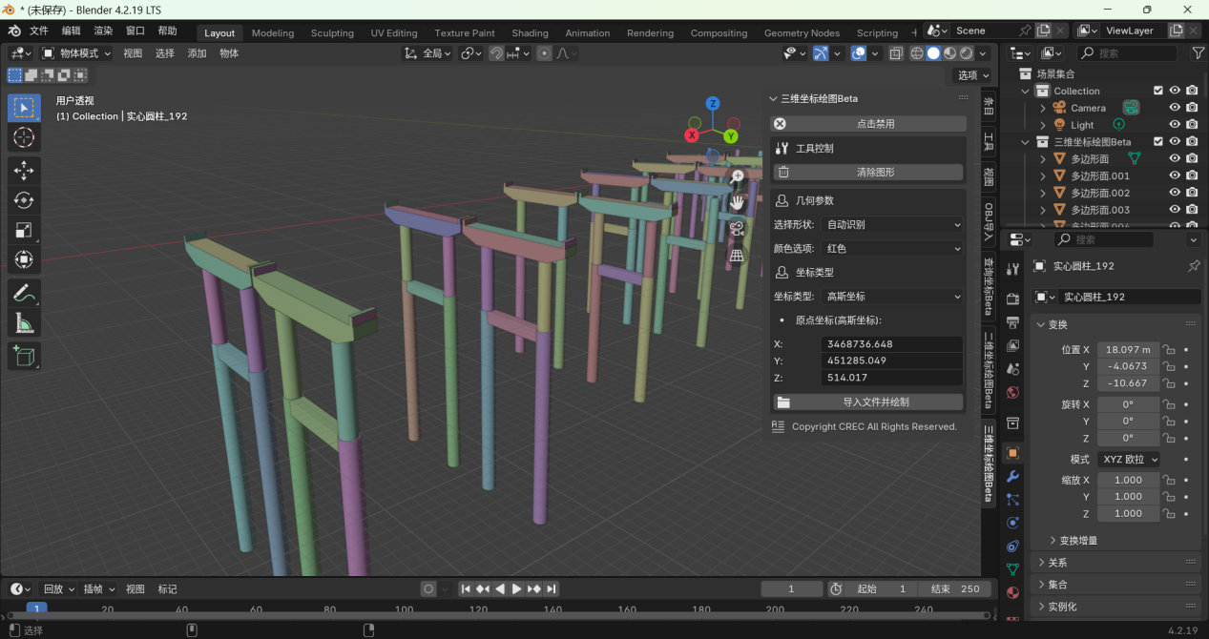The width and height of the screenshot is (1209, 639).
Task: Click the 导入文件并绘制 button
Action: coord(867,402)
